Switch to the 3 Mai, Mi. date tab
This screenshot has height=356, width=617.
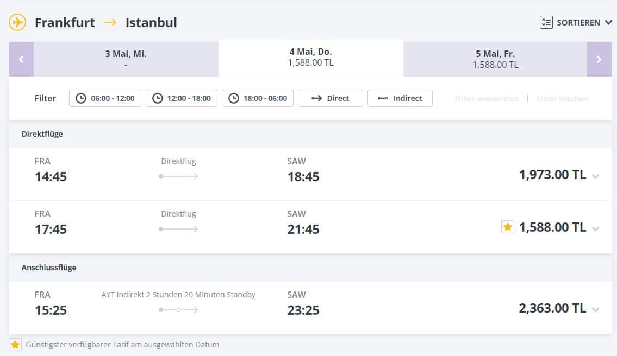(x=125, y=58)
